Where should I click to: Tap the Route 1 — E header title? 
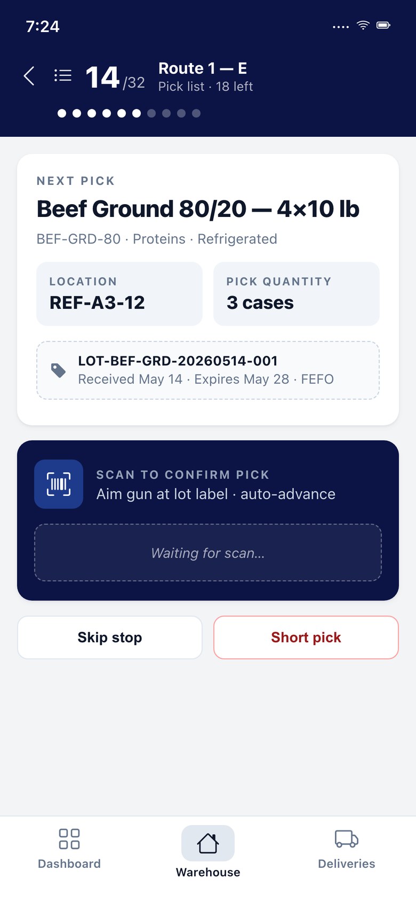point(203,68)
